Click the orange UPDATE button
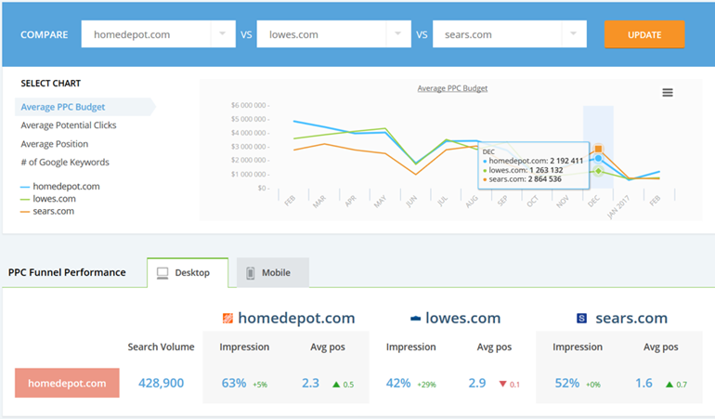 click(644, 34)
